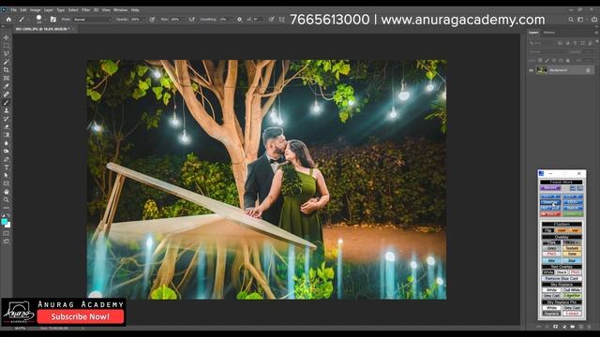
Task: Toggle Quick Mask mode
Action: (x=7, y=233)
